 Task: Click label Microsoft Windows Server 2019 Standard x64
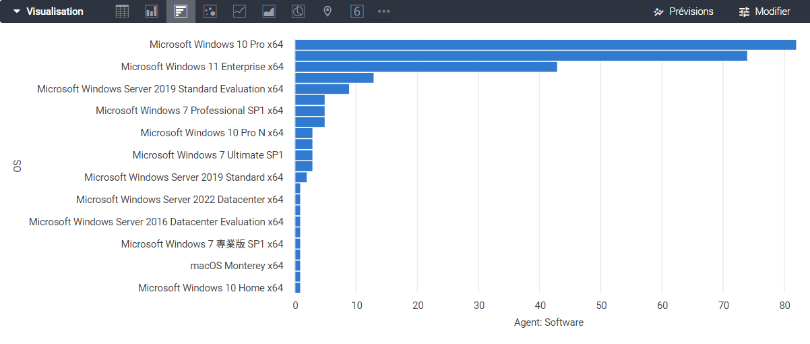184,177
